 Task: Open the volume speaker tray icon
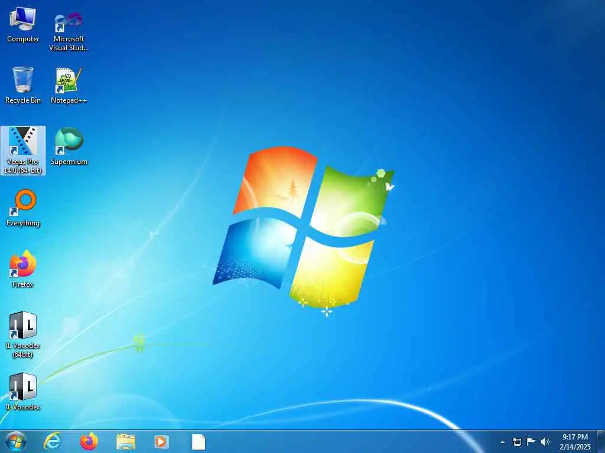545,442
